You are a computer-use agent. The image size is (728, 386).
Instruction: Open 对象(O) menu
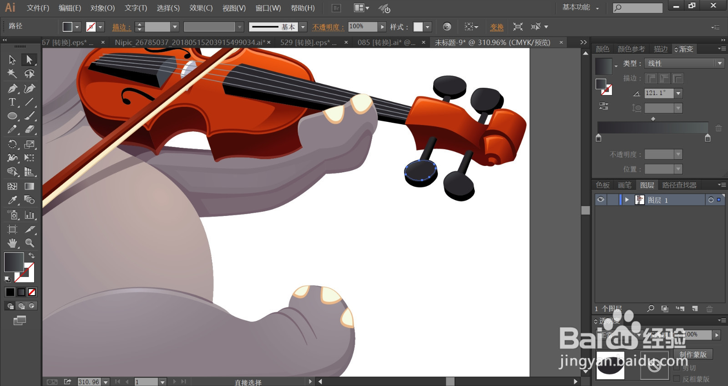tap(102, 8)
